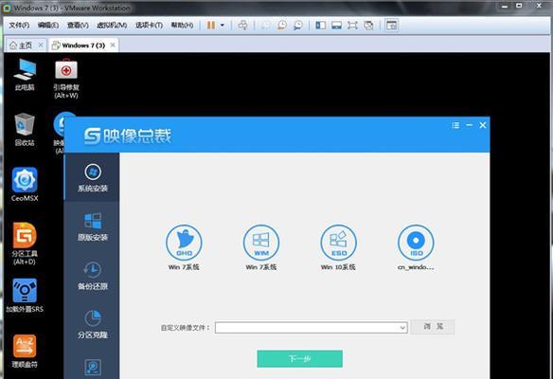This screenshot has height=379, width=553.
Task: Pause the virtual machine from VMware toolbar
Action: click(211, 25)
